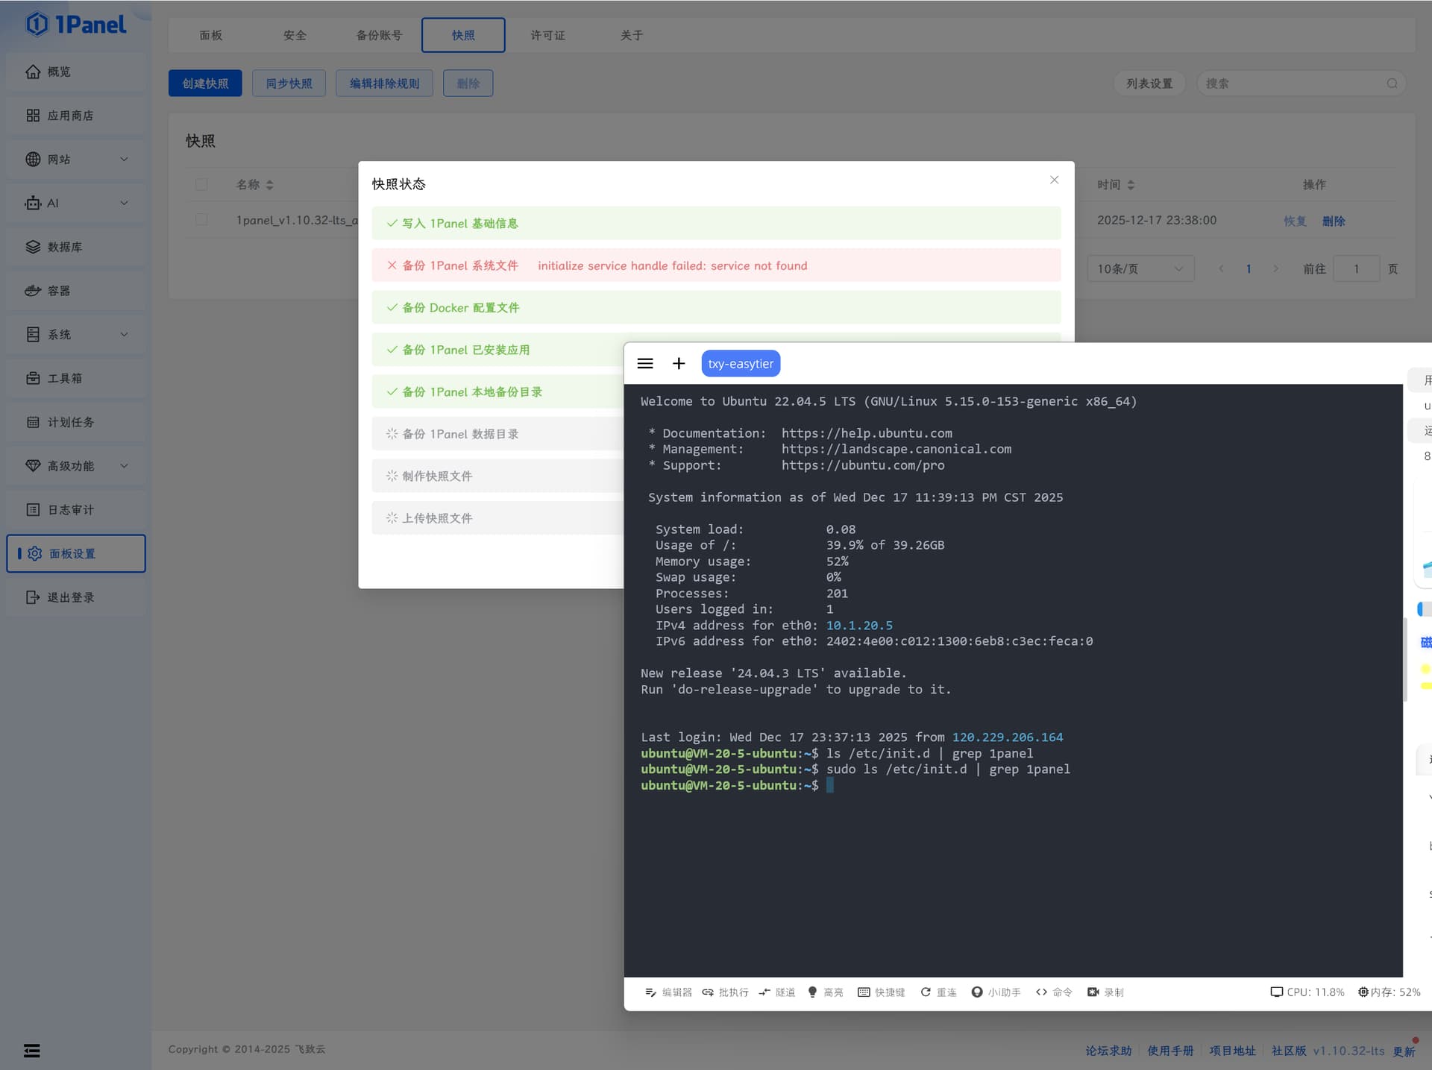The image size is (1432, 1070).
Task: Toggle 高亮 highlight lightbulb icon
Action: (x=812, y=992)
